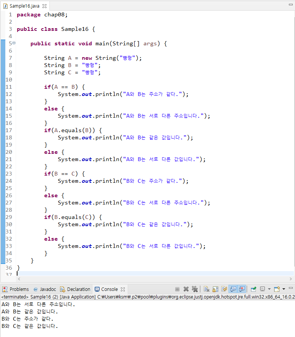The image size is (295, 337).
Task: Click 'String C' declaration on line 9
Action: (58, 72)
